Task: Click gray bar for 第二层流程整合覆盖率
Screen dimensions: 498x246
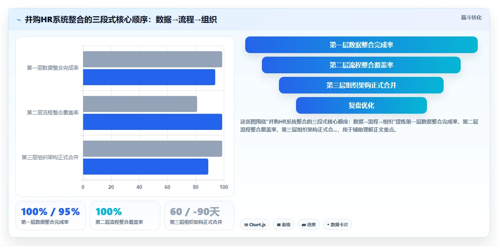Action: click(x=140, y=104)
